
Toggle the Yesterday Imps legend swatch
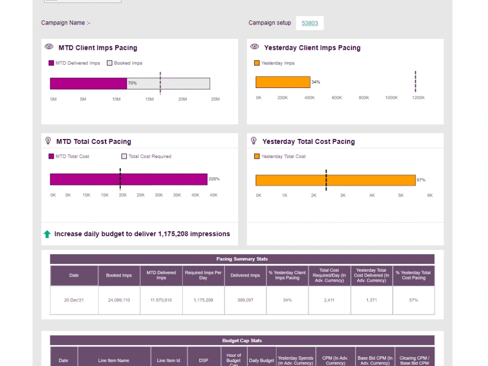[x=256, y=62]
